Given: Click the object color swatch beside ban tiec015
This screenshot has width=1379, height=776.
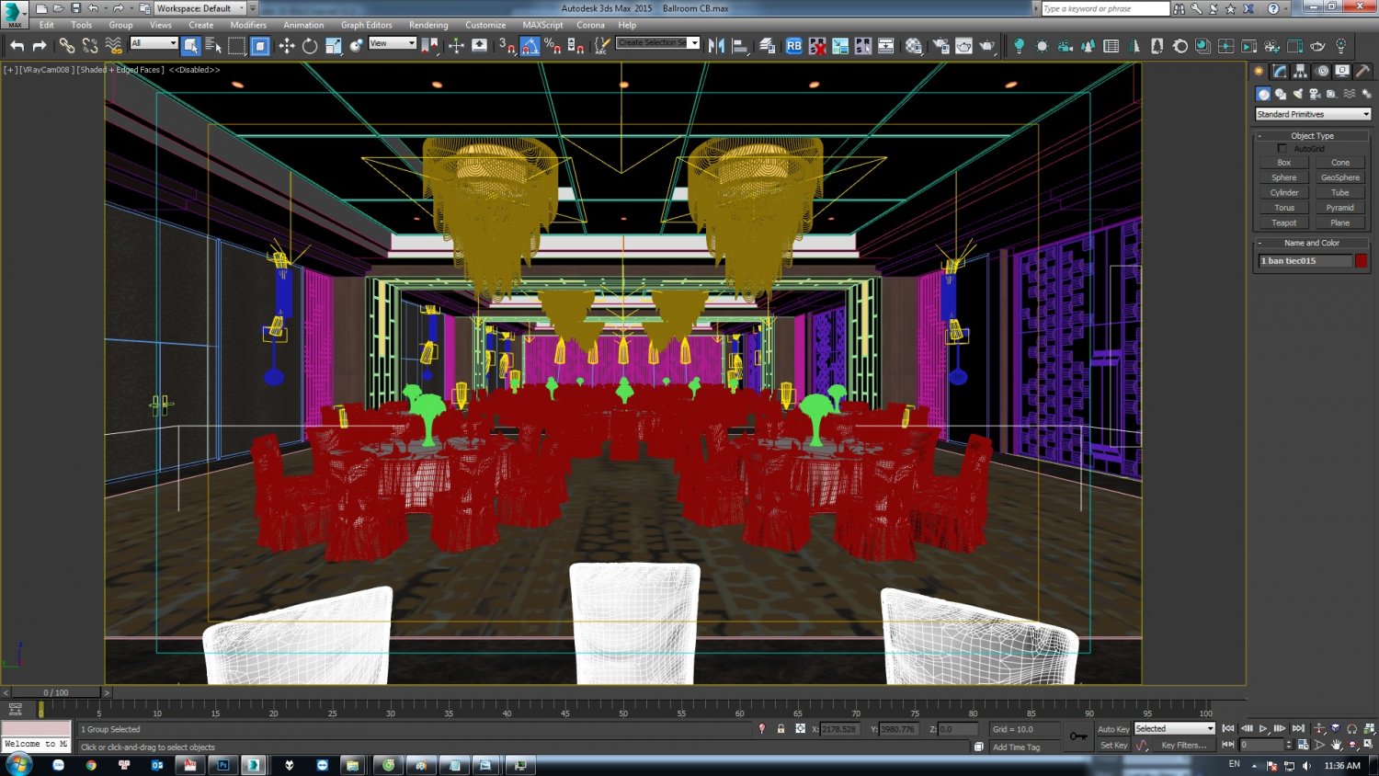Looking at the screenshot, I should (1361, 260).
